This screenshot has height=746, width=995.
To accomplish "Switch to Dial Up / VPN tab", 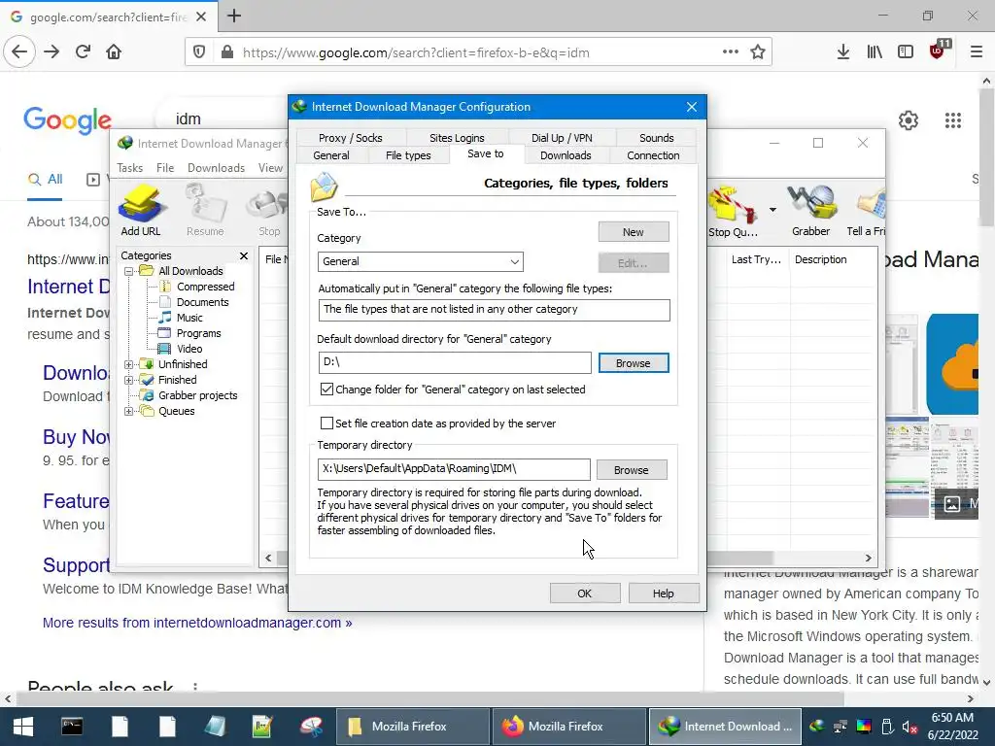I will point(562,138).
